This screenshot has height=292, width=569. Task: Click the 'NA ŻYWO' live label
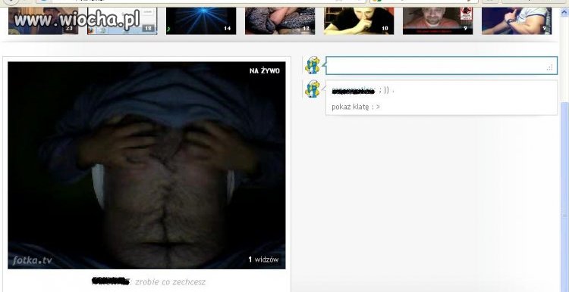coord(265,71)
